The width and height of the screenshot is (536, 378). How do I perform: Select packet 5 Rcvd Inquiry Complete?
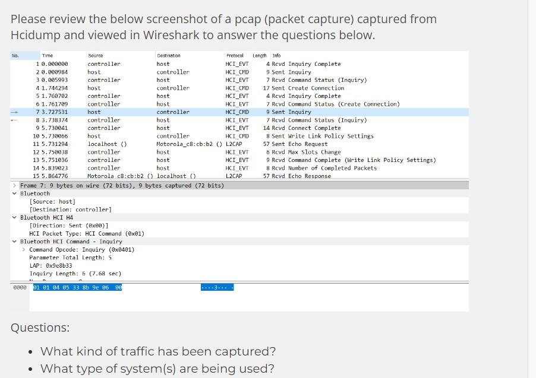point(239,96)
